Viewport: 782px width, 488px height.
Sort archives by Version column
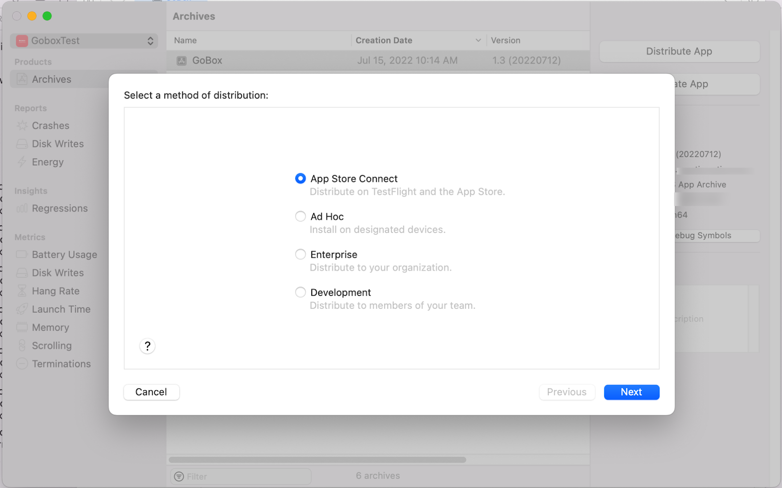[x=538, y=41]
